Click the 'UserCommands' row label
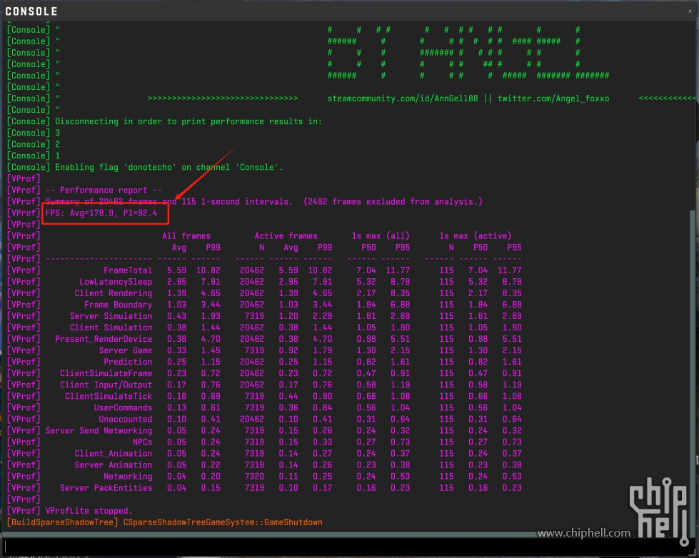699x558 pixels. tap(123, 408)
